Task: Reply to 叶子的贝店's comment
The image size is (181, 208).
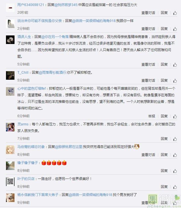Action: tap(164, 187)
